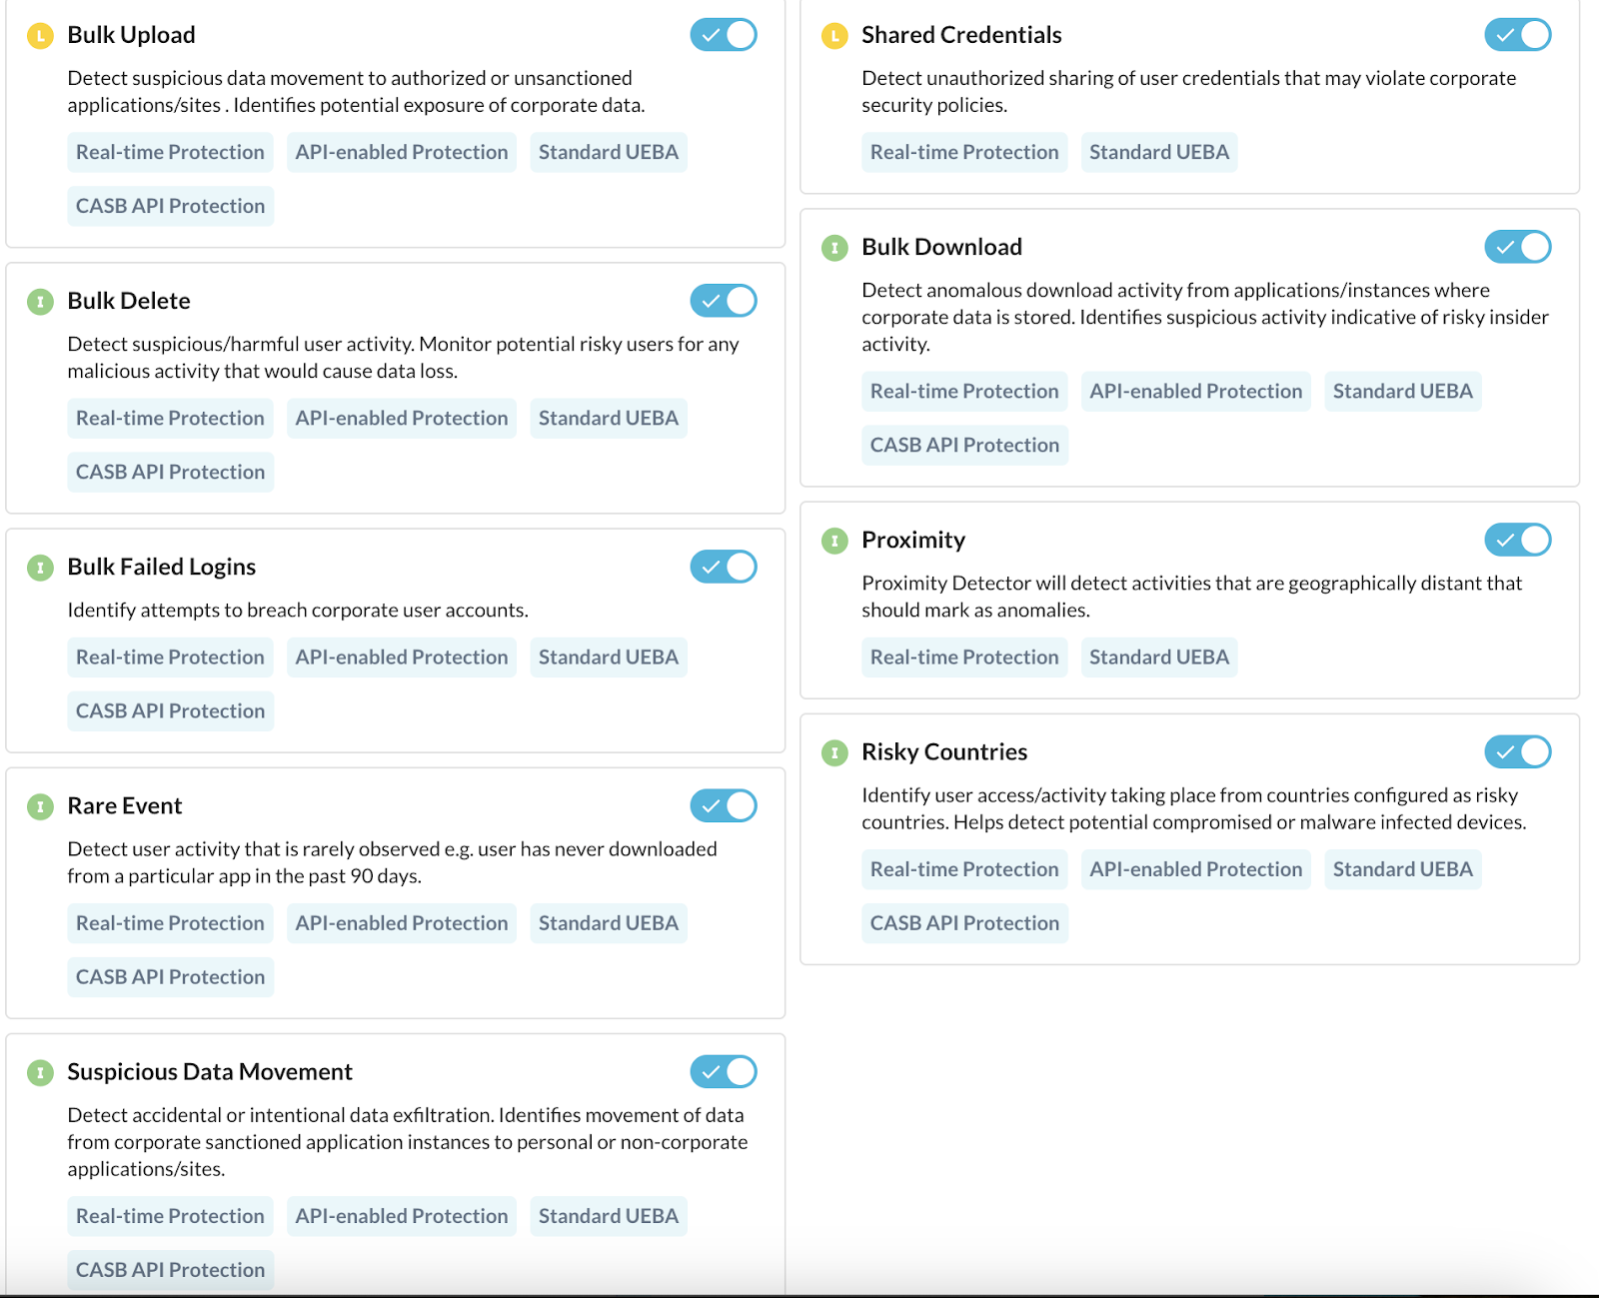Click API-enabled Protection tag under Risky Countries
This screenshot has width=1599, height=1298.
coord(1196,869)
